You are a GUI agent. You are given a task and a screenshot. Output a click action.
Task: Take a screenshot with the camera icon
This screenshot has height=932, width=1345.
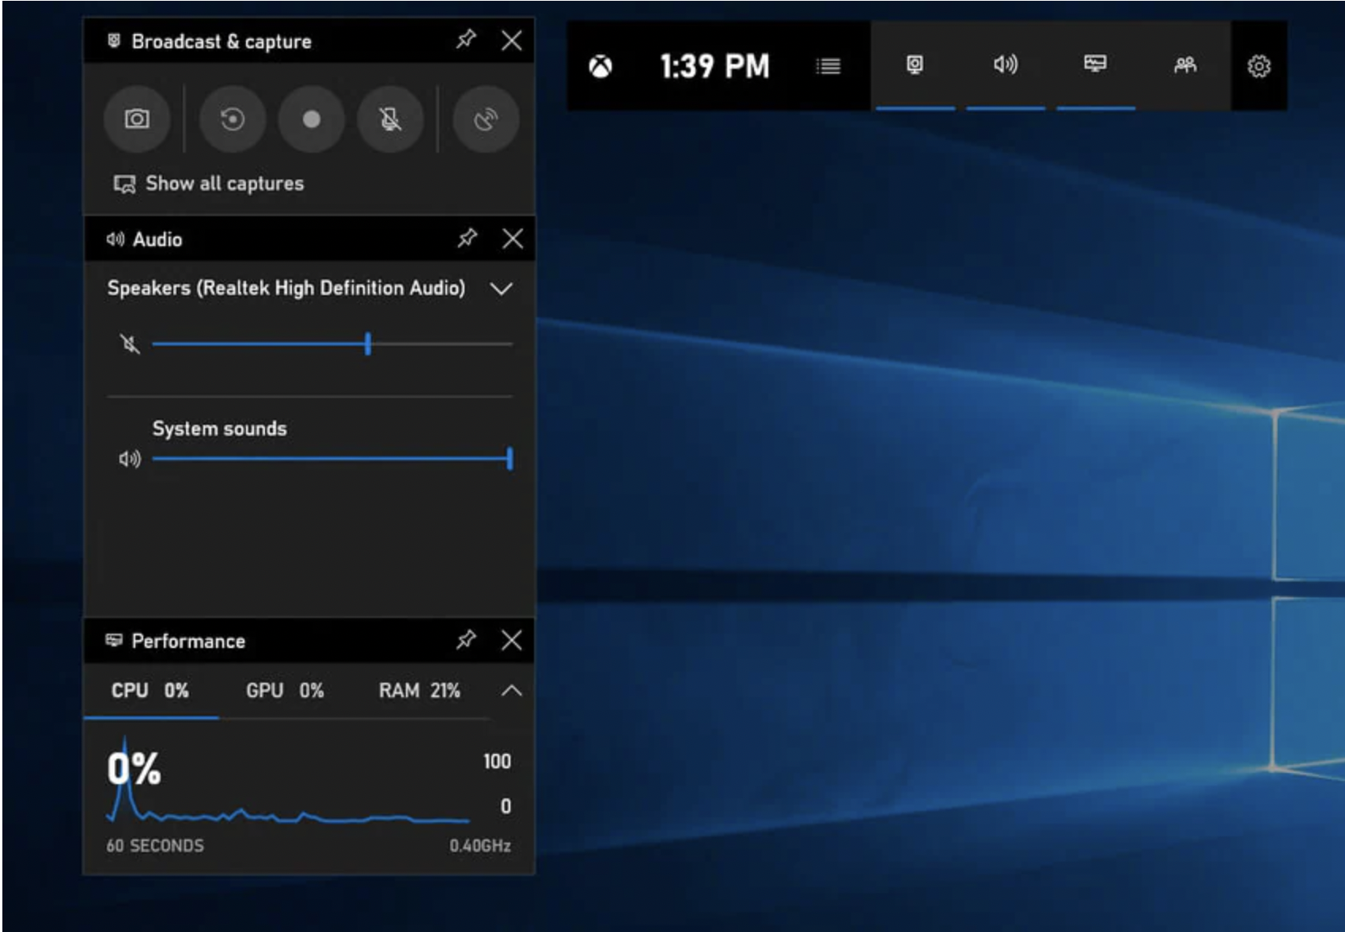coord(137,119)
